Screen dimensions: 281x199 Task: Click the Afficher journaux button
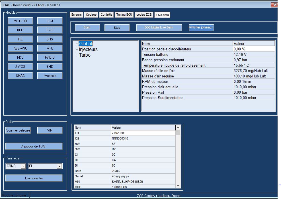point(201,28)
